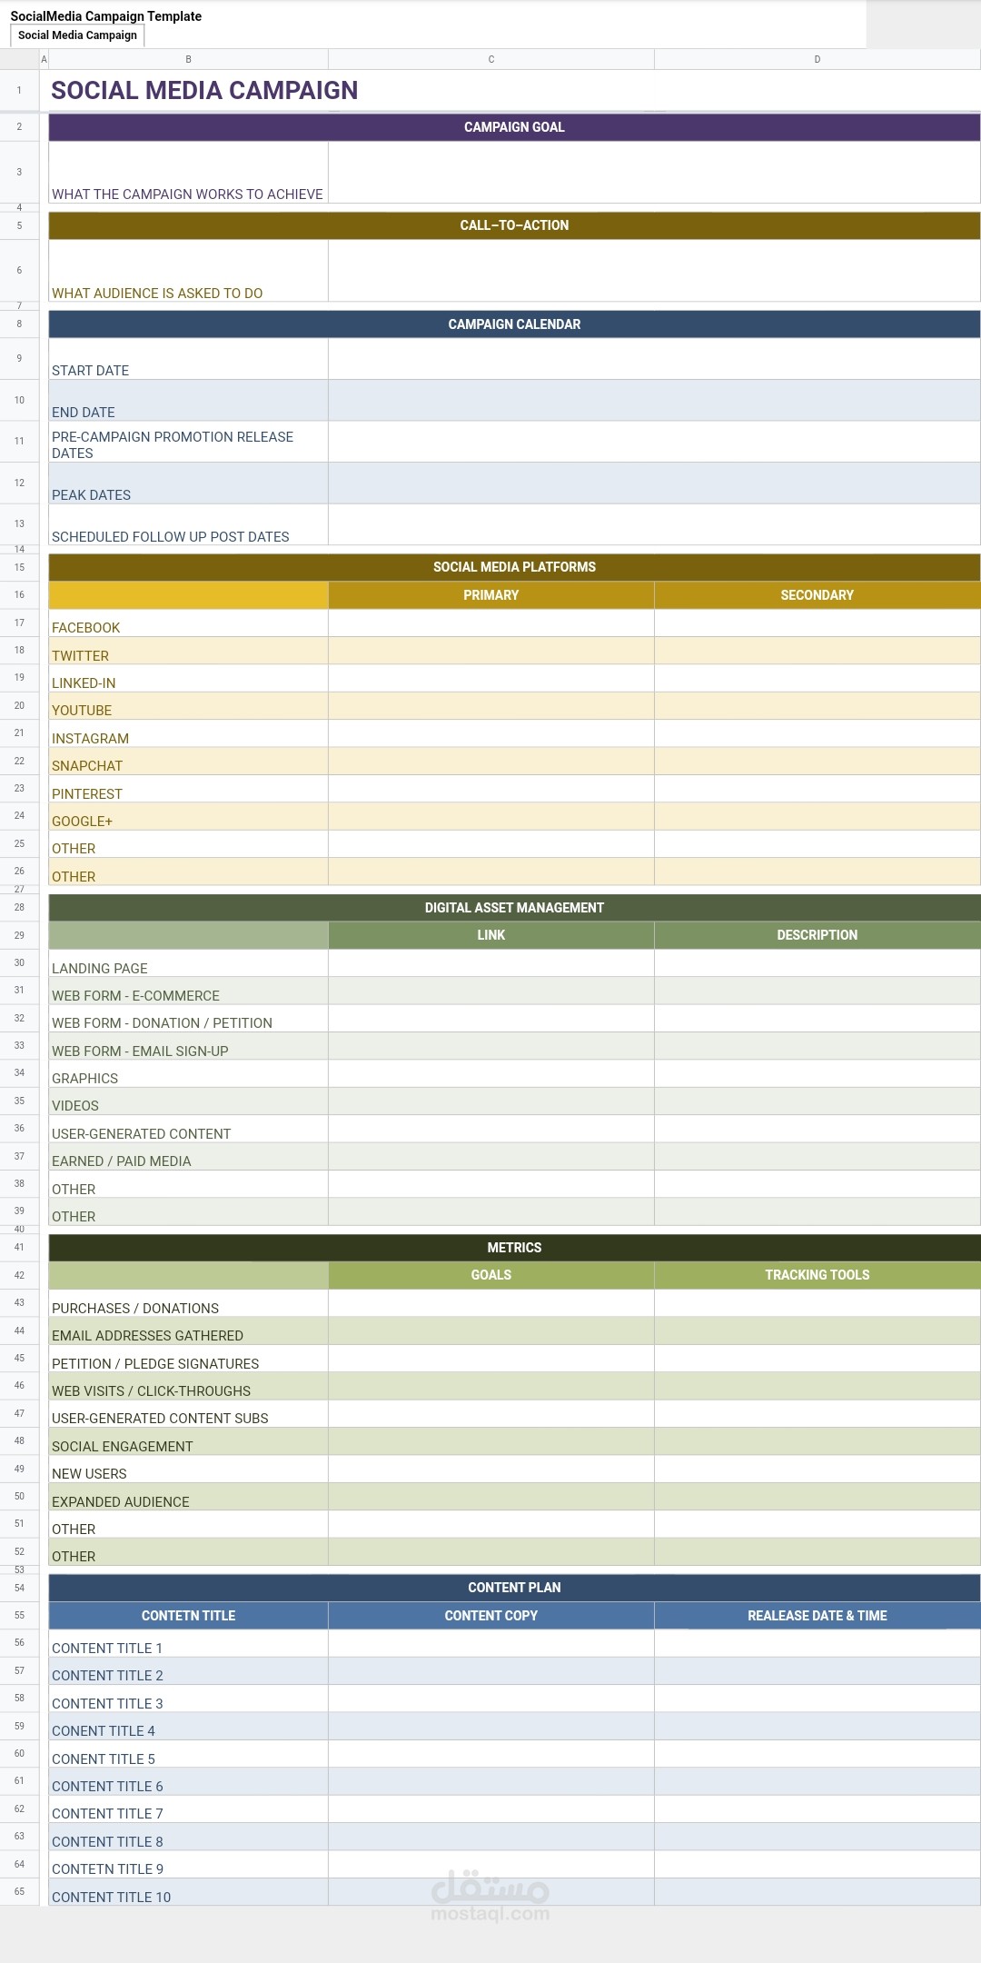Open the Social Media Campaign sheet tab

(77, 35)
